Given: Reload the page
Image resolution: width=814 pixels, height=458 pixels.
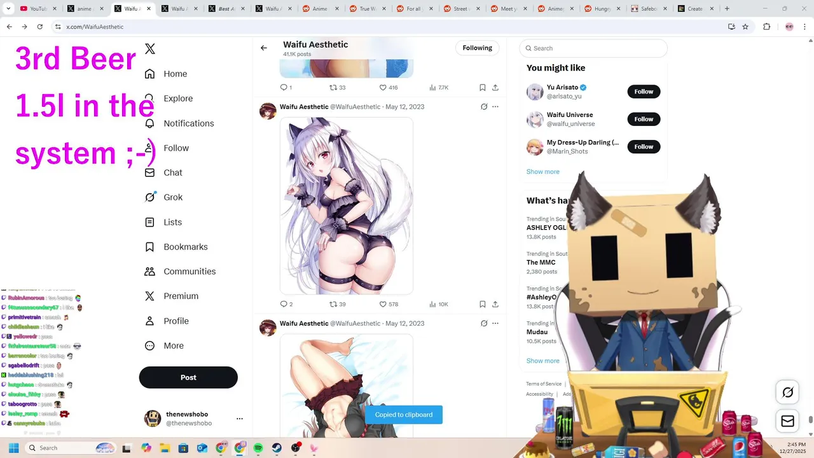Looking at the screenshot, I should pos(39,27).
